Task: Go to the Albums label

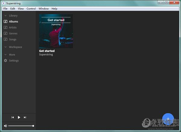Action: (14, 21)
